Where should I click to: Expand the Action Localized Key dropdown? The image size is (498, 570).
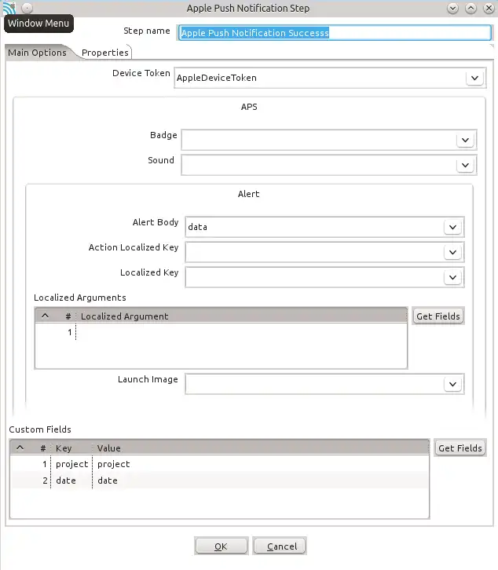click(x=452, y=252)
